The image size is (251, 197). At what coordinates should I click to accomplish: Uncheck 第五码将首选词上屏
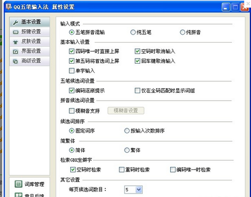[x=72, y=61]
